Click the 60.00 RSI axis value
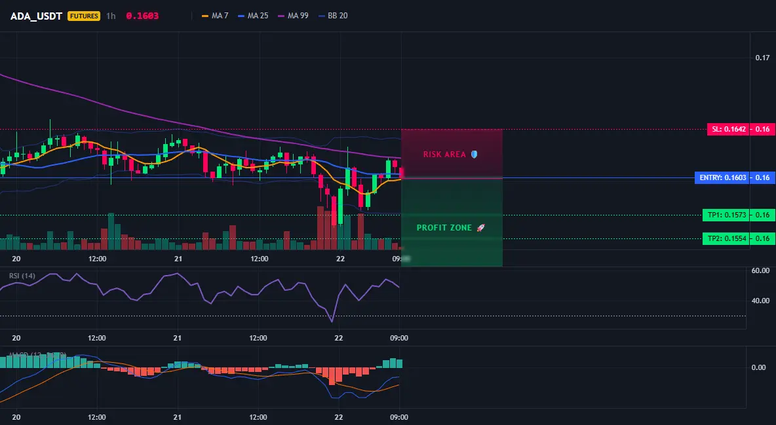This screenshot has width=776, height=425. (x=761, y=270)
